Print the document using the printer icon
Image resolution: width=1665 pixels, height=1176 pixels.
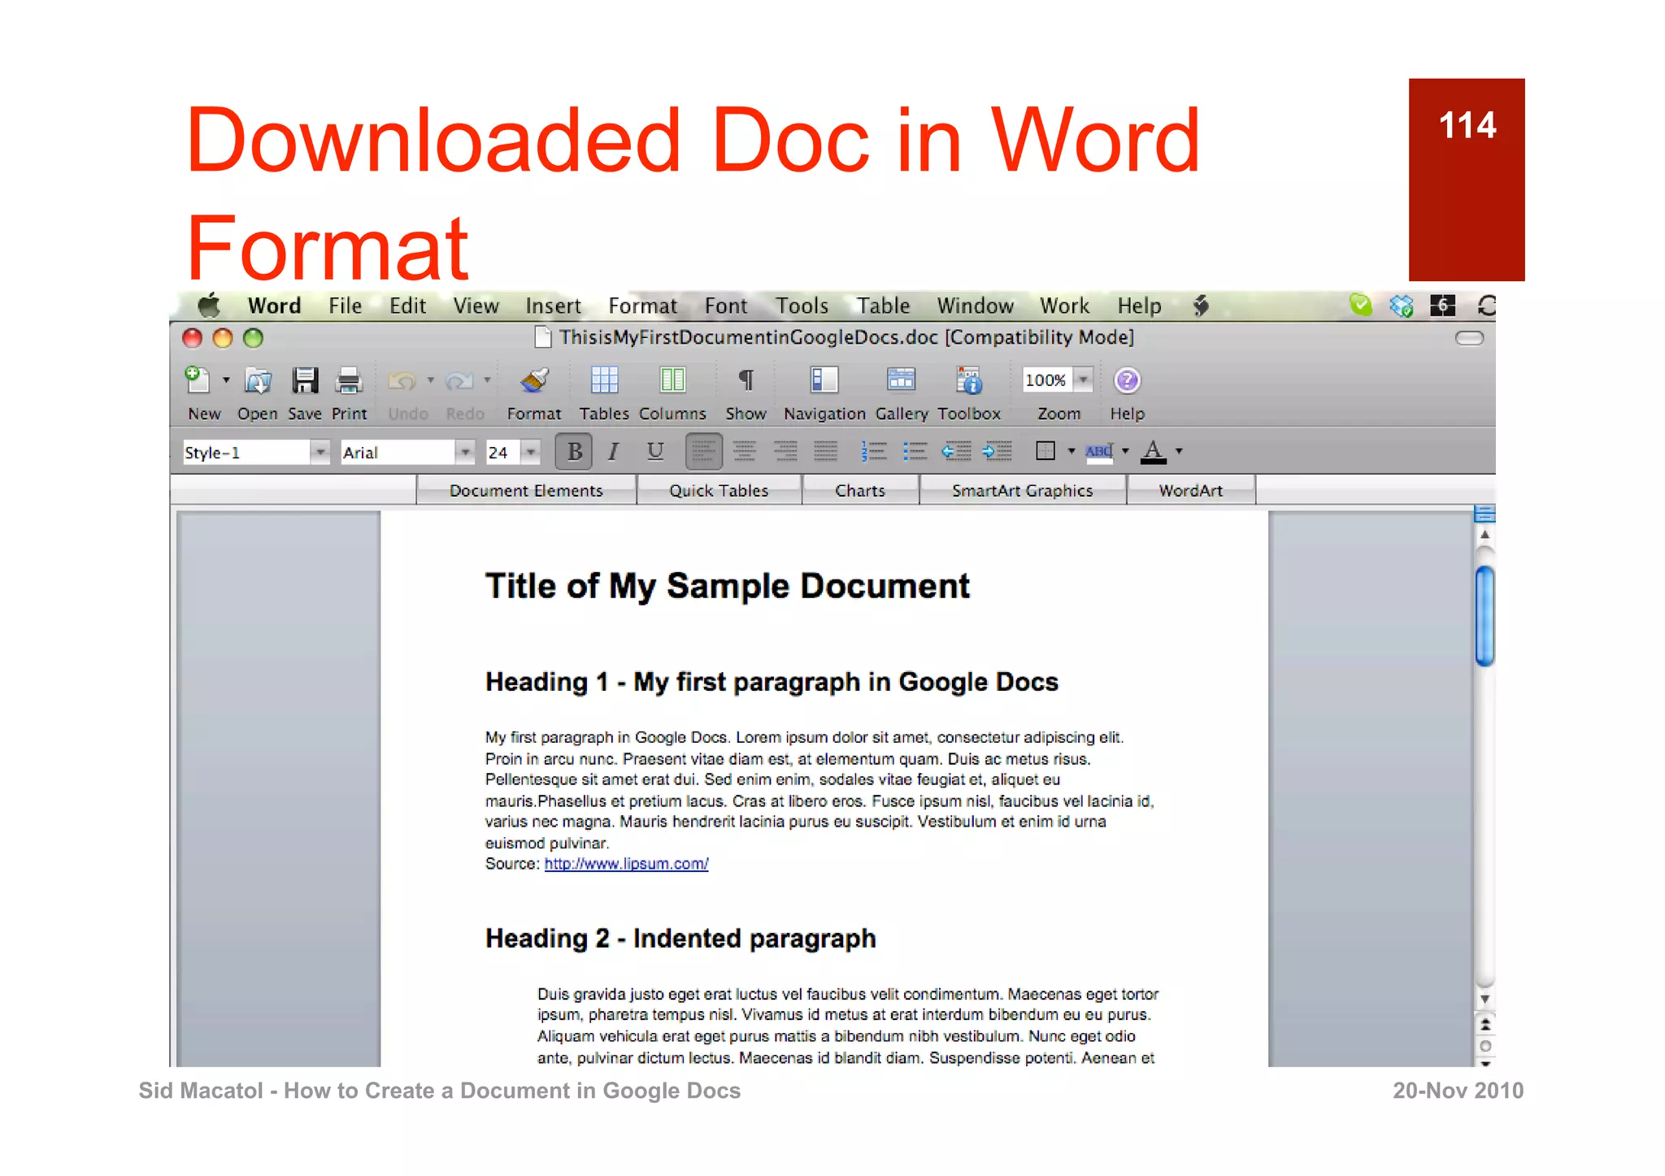click(349, 380)
